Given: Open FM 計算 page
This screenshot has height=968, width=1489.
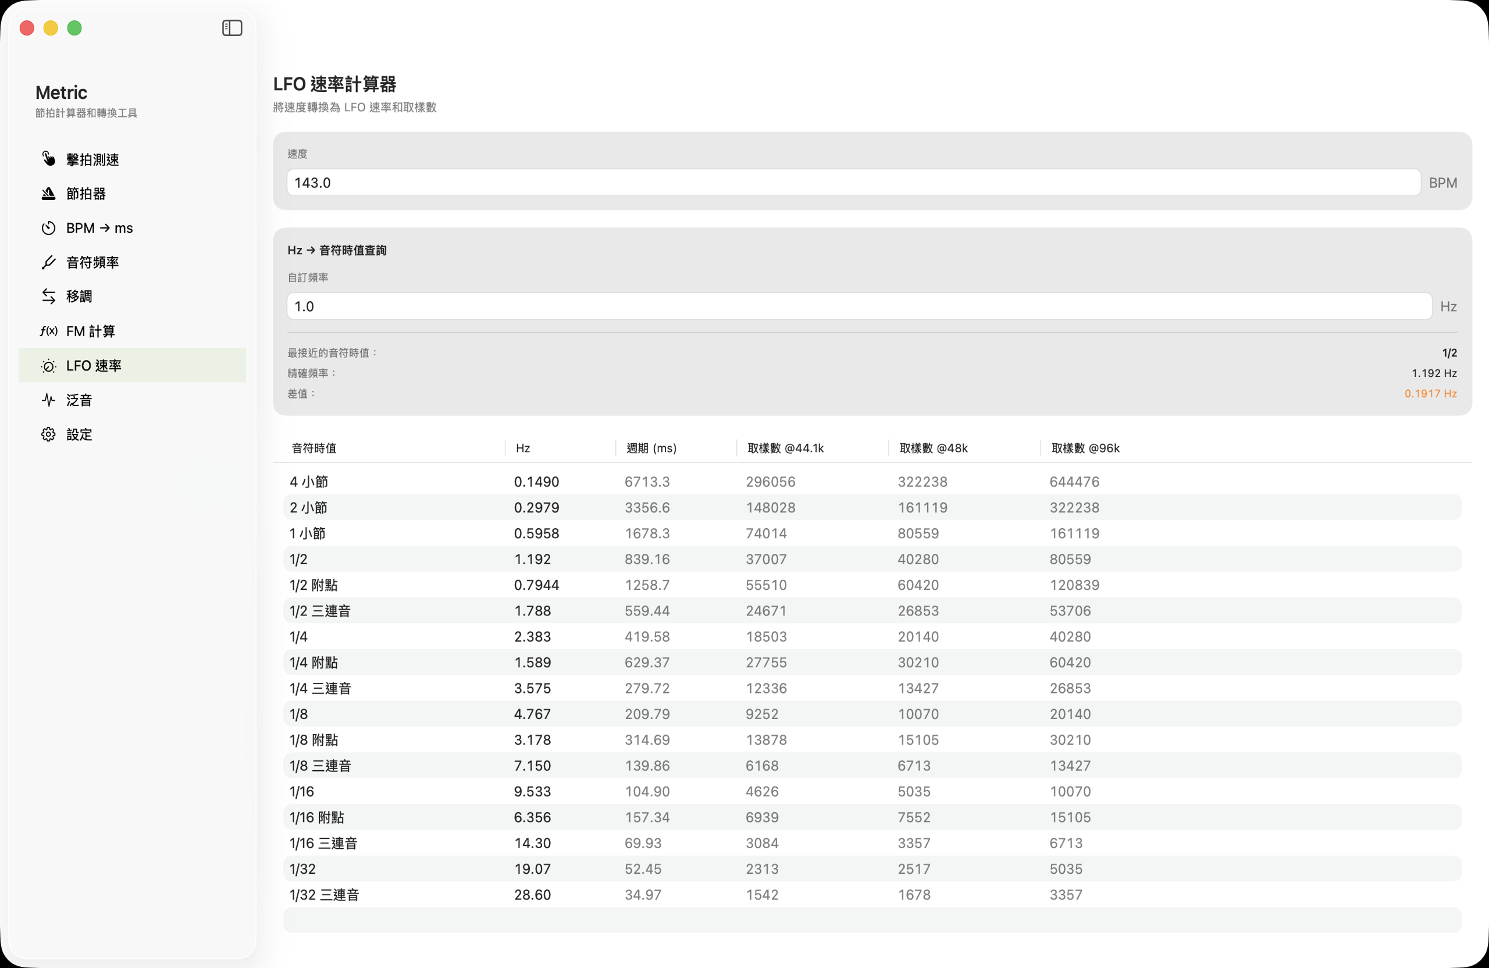Looking at the screenshot, I should tap(132, 331).
